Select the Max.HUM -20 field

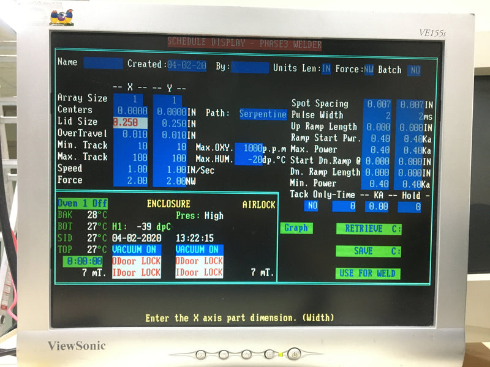[249, 160]
